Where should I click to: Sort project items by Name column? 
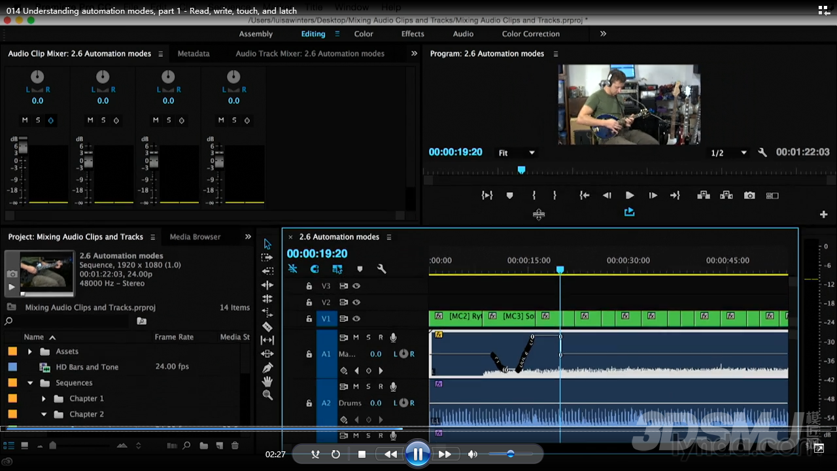(x=33, y=337)
